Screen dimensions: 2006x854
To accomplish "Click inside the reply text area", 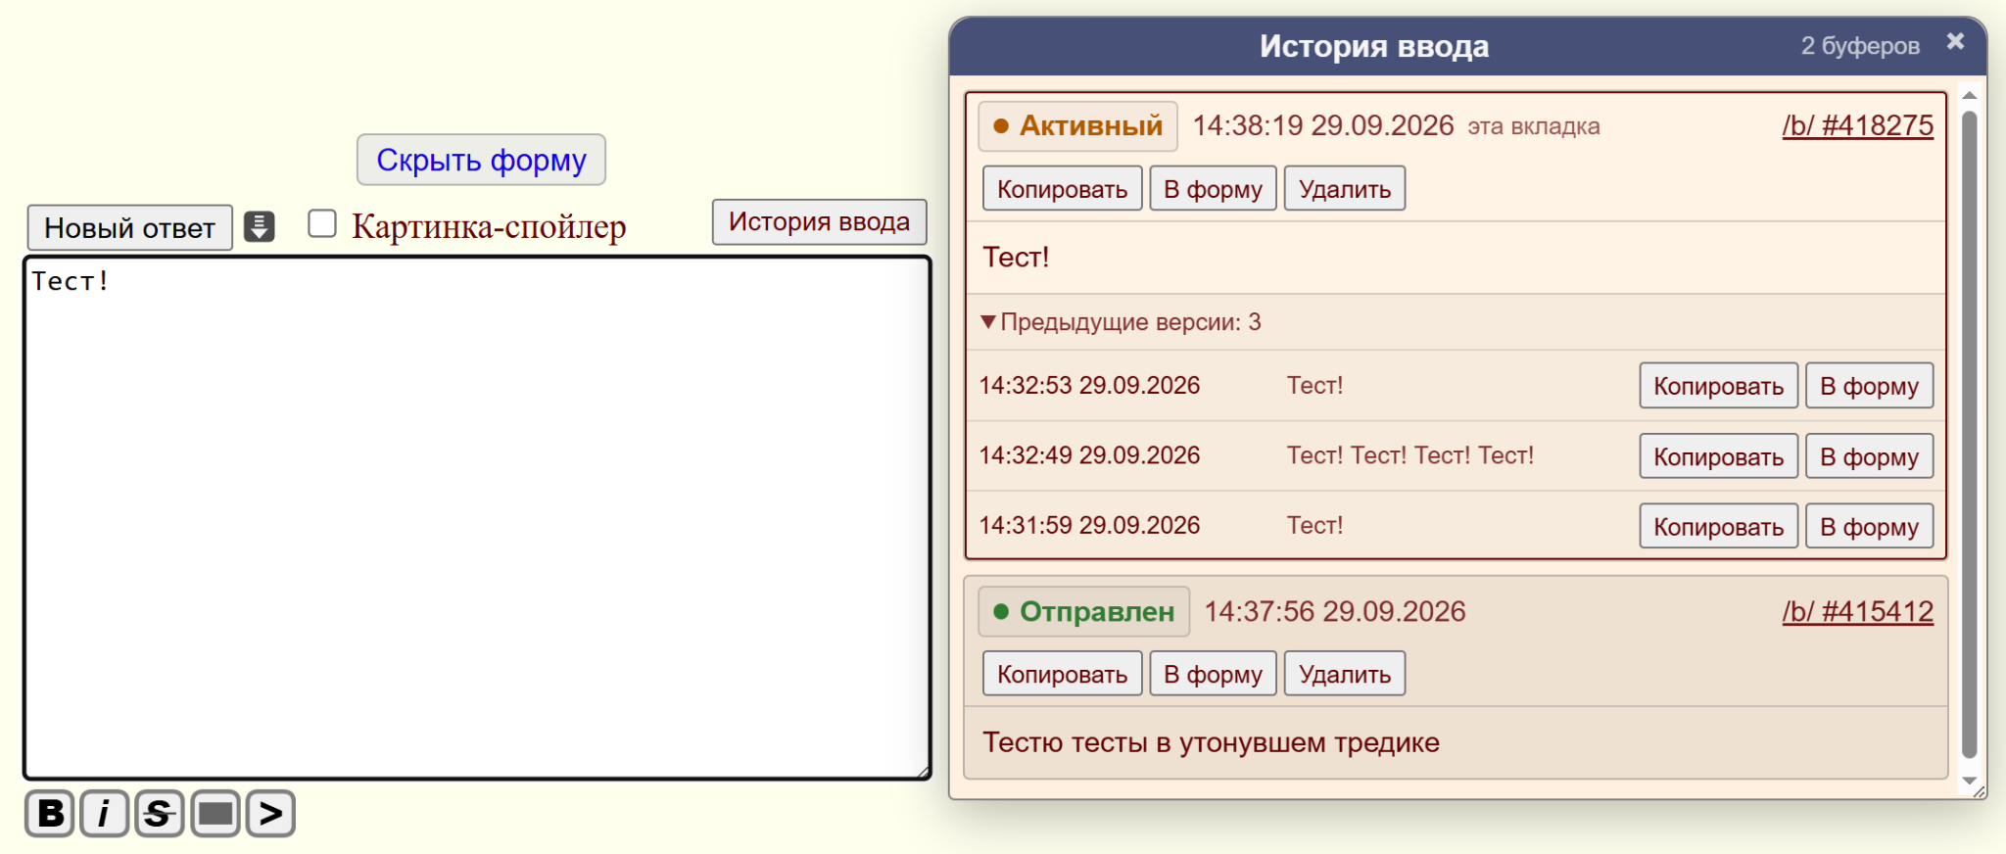I will click(x=477, y=518).
